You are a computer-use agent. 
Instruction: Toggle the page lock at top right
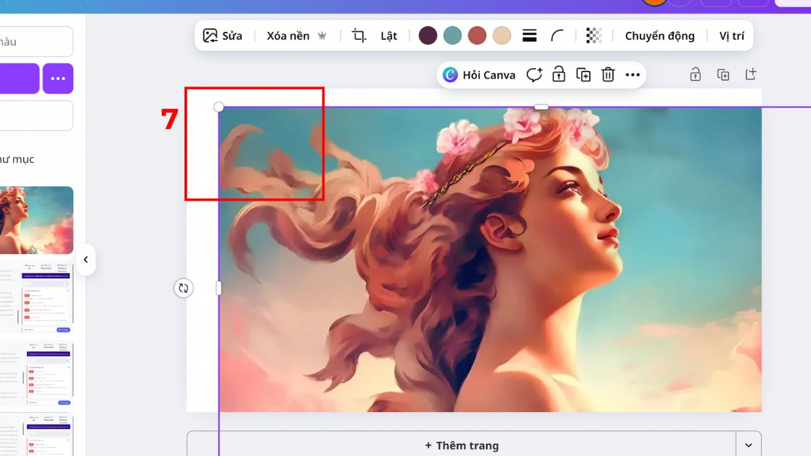pos(695,75)
